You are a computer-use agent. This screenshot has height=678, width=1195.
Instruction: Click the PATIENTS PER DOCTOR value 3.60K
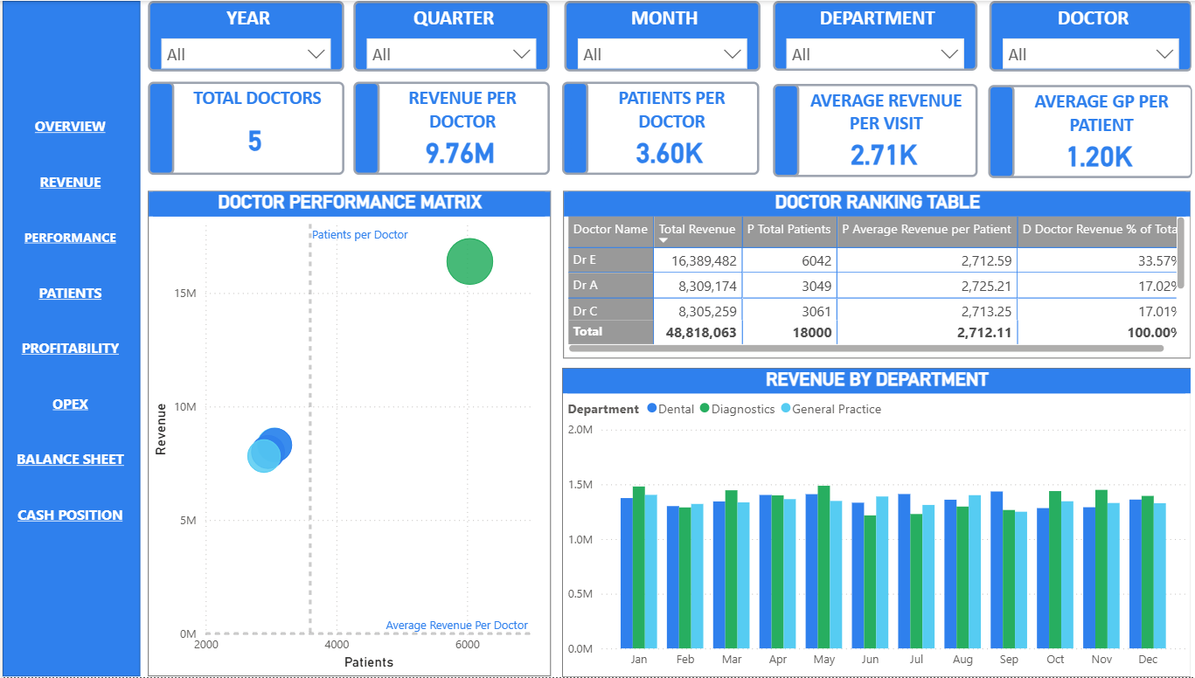pos(670,154)
